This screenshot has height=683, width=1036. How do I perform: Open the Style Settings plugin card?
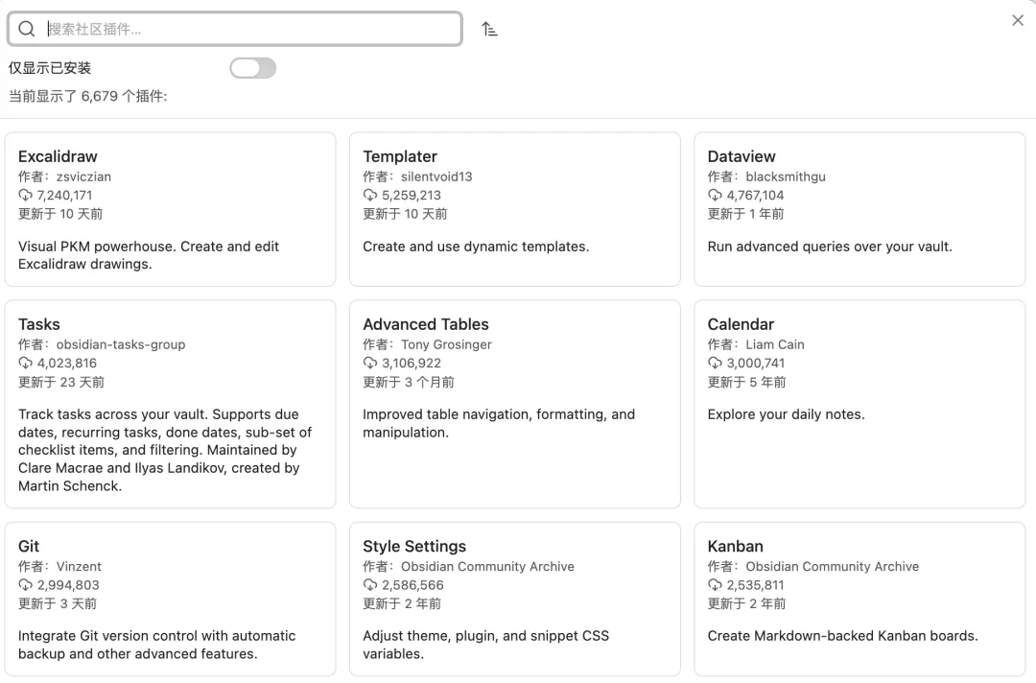pos(515,600)
